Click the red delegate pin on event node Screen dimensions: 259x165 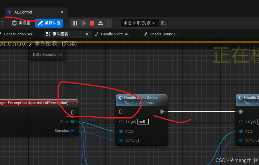(75, 103)
